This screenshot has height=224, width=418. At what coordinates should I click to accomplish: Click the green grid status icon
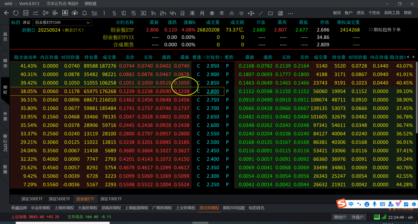point(377,217)
